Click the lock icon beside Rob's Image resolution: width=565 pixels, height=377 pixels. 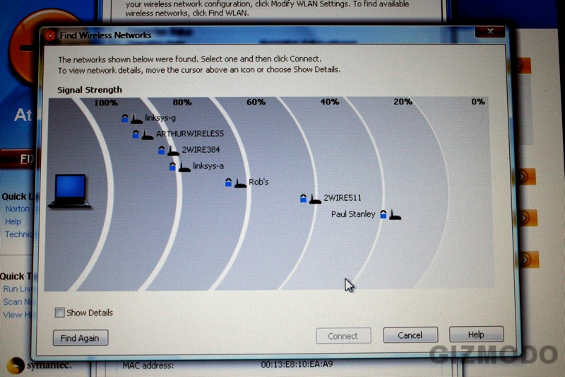pyautogui.click(x=228, y=182)
